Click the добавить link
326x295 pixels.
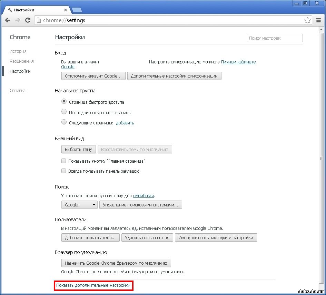(125, 123)
